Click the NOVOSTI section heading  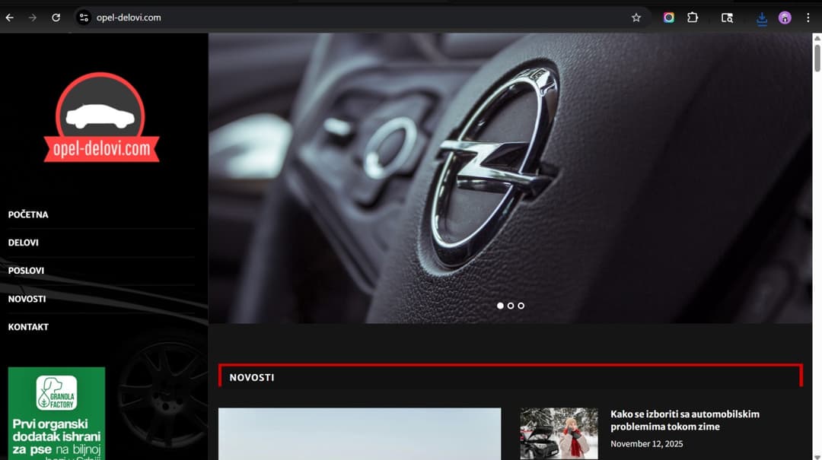[252, 377]
